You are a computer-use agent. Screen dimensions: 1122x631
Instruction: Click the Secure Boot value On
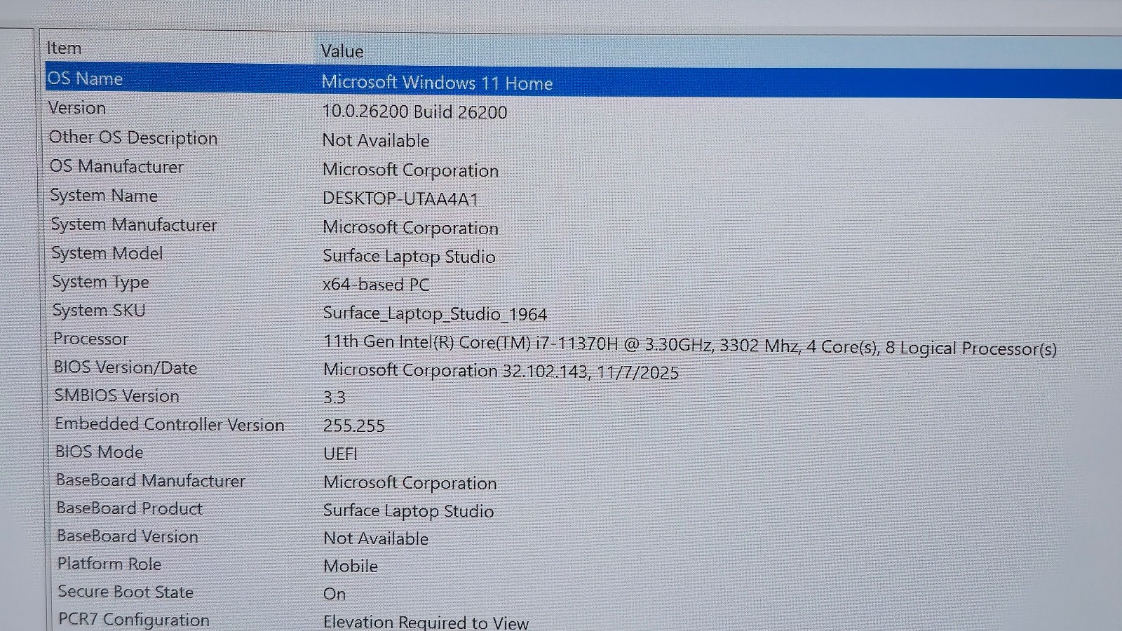click(334, 594)
